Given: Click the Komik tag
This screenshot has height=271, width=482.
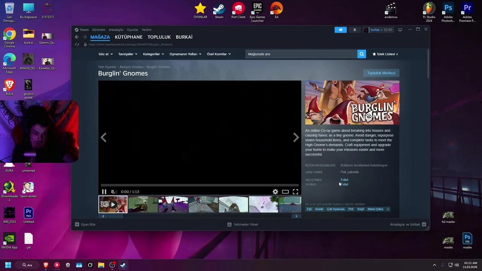Looking at the screenshot, I should 319,209.
